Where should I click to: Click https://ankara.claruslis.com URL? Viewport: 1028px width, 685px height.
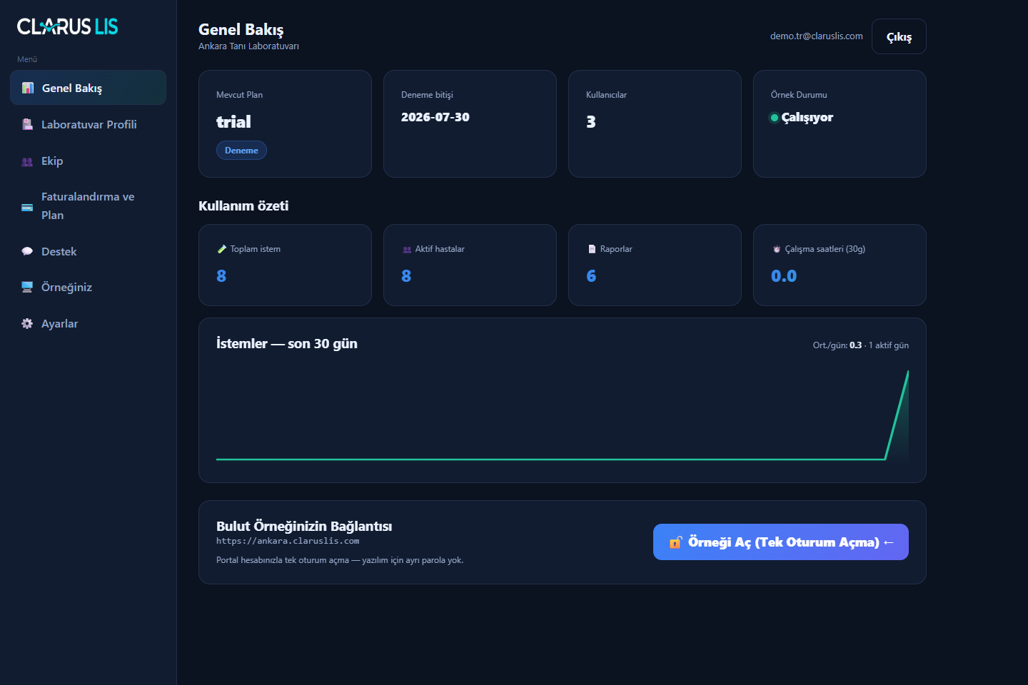[288, 541]
